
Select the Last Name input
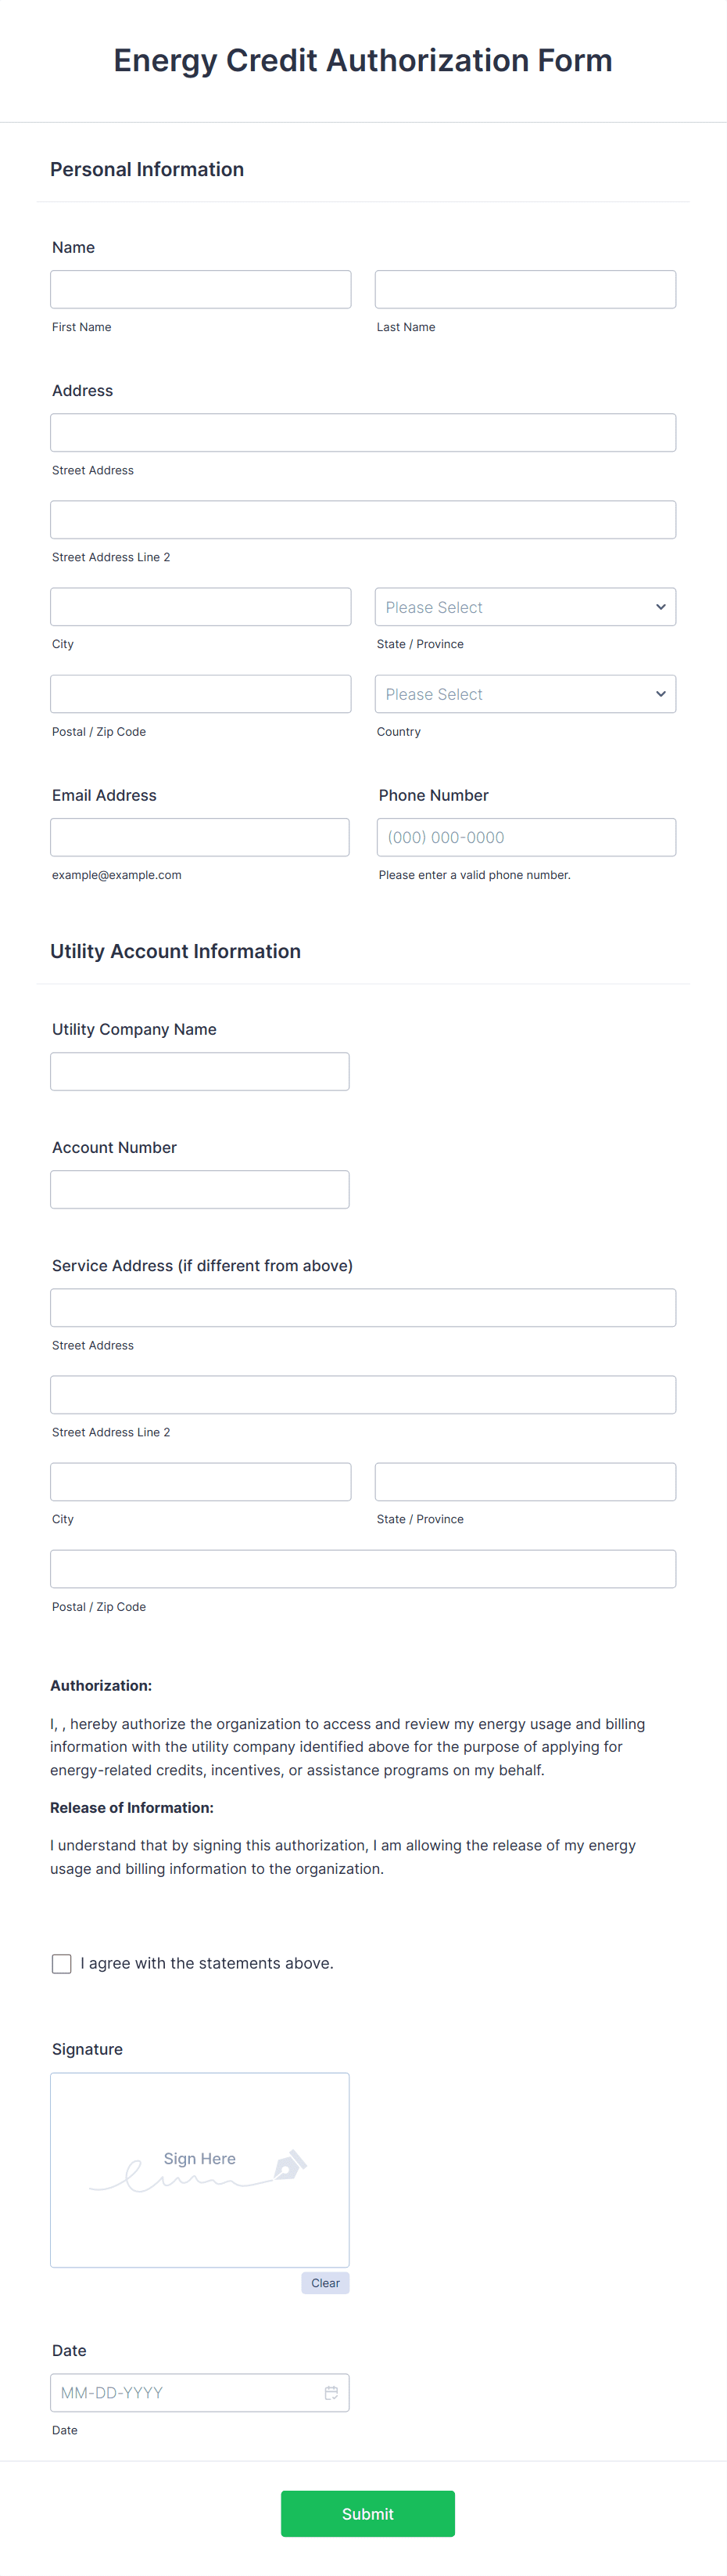click(x=525, y=289)
